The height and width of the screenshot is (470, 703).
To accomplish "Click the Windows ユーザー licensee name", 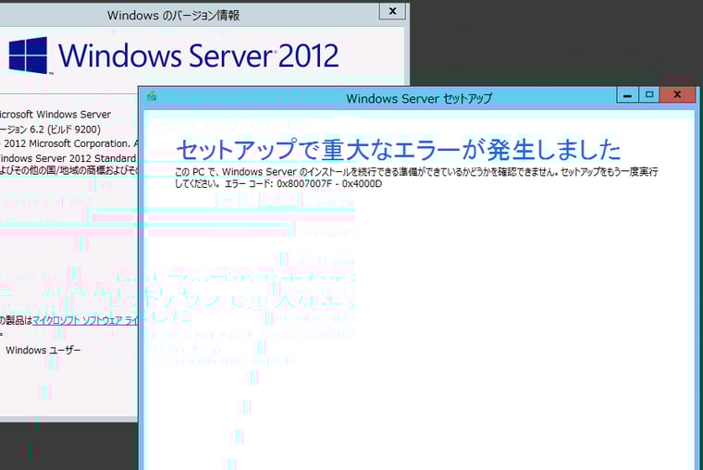I will point(43,350).
